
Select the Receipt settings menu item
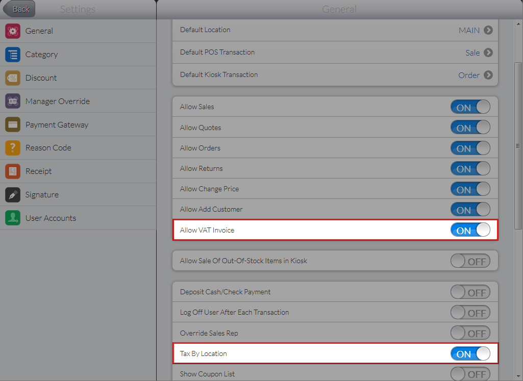(x=39, y=171)
